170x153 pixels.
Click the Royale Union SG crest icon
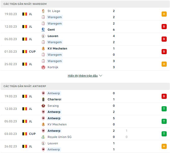[x=43, y=137]
